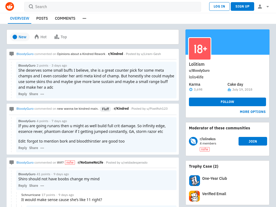The height and width of the screenshot is (207, 276).
Task: Click the 18+ profile avatar
Action: [x=200, y=49]
